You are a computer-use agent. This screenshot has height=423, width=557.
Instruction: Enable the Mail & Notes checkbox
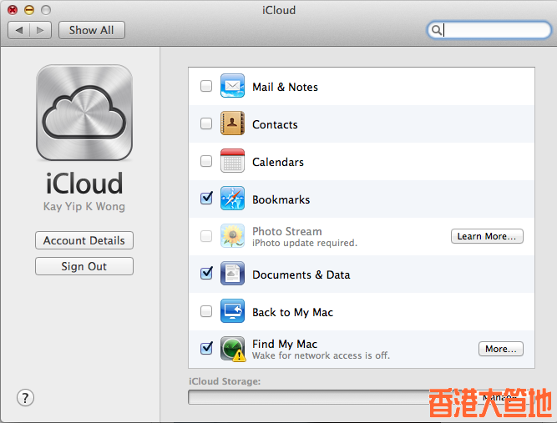pos(206,86)
